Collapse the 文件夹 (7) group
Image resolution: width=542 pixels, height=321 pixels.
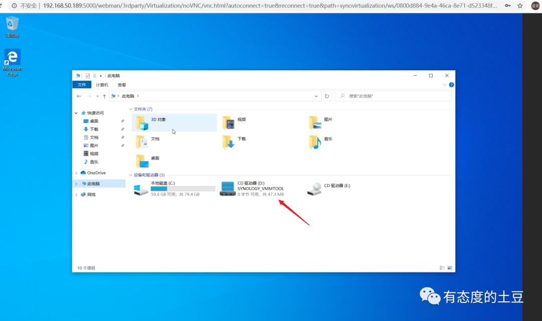click(130, 109)
